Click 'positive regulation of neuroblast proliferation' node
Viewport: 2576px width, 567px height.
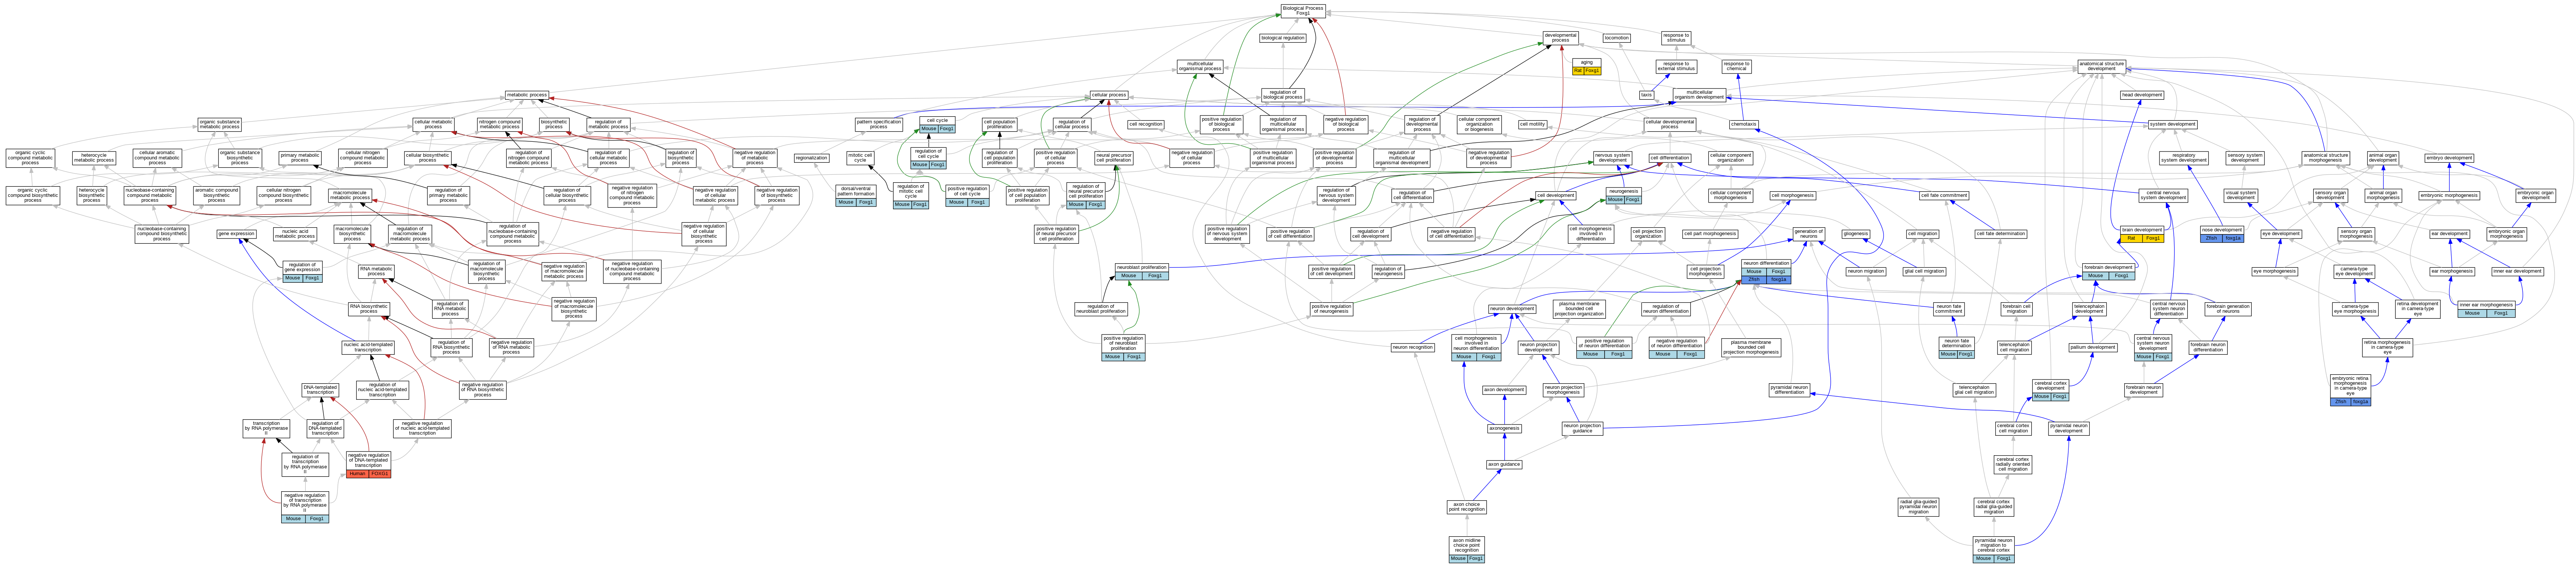click(x=1123, y=343)
